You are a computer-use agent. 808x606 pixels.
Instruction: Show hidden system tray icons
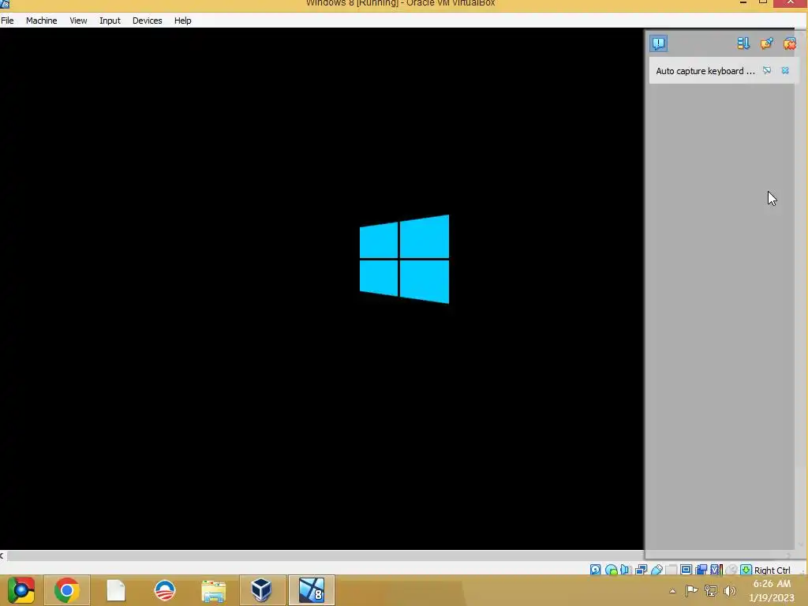672,591
